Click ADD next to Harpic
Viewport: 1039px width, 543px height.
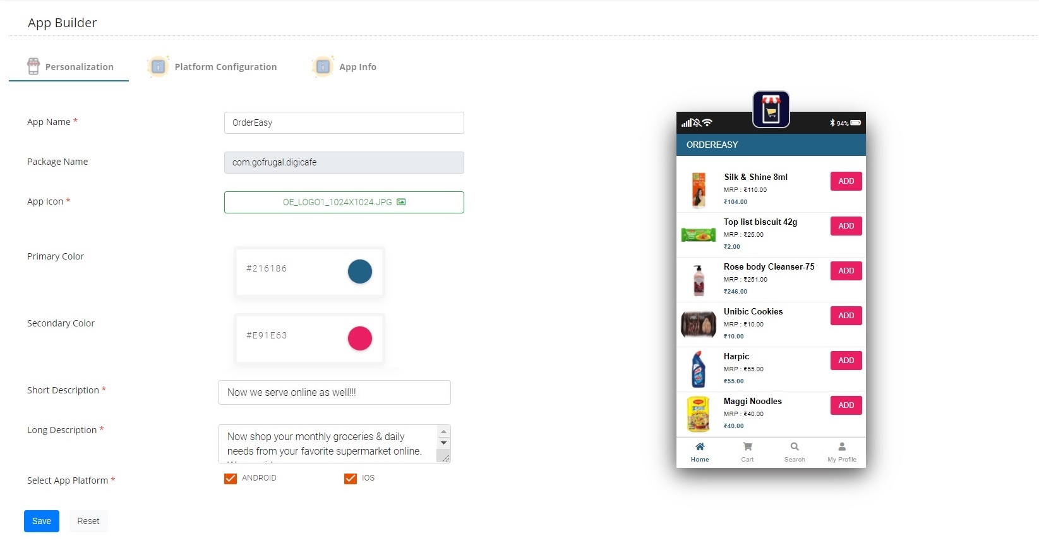[846, 361]
